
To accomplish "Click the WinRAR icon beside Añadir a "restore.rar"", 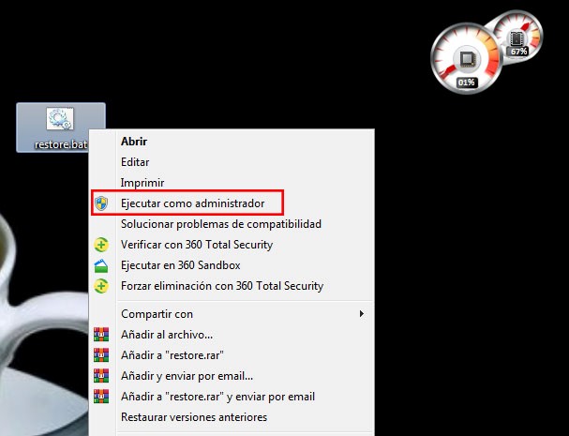I will 101,355.
